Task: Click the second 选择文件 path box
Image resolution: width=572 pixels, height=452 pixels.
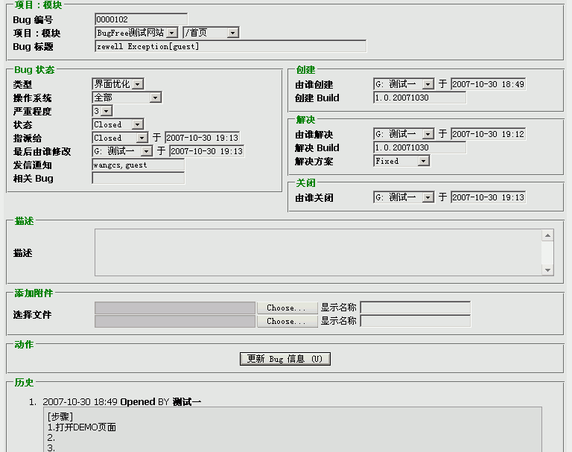Action: coord(175,322)
